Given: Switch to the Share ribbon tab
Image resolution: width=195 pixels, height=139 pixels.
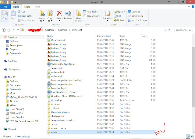Looking at the screenshot, I should 27,7.
